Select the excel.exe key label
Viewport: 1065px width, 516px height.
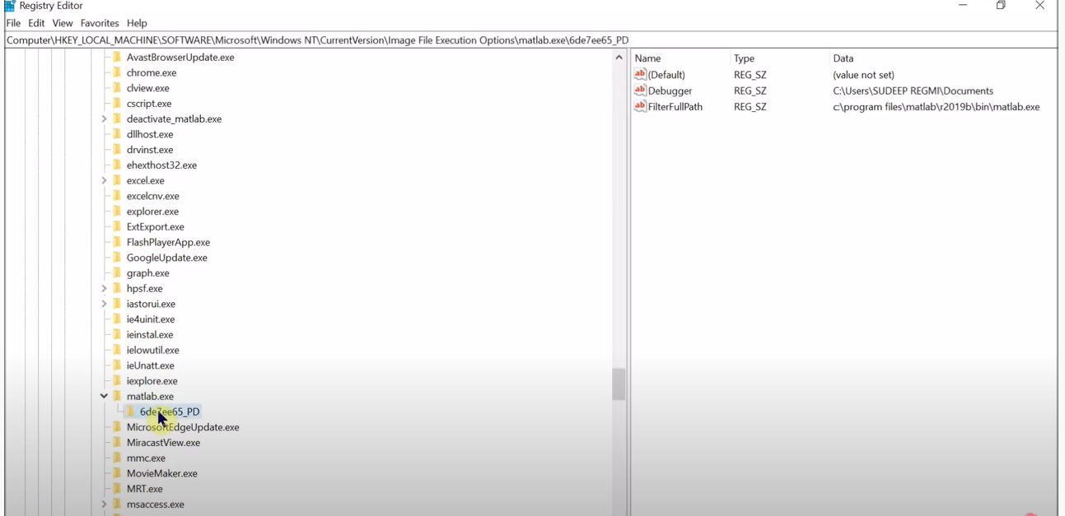coord(145,181)
